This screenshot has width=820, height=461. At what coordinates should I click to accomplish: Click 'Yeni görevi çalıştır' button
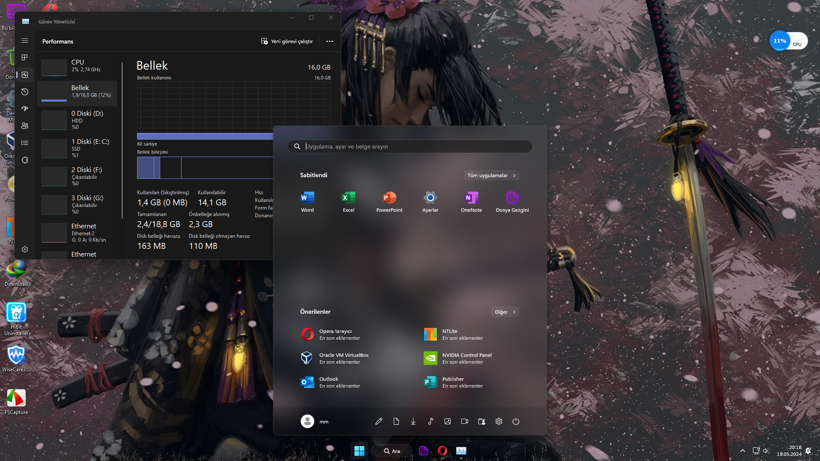coord(287,41)
